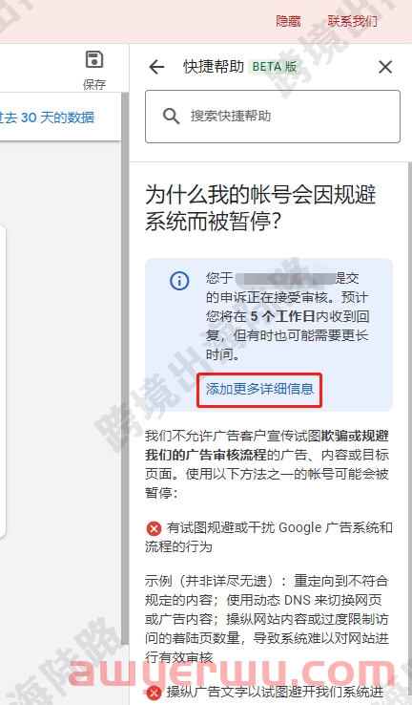Click the 5 个工作日 bold text
The height and width of the screenshot is (705, 412).
tap(282, 316)
